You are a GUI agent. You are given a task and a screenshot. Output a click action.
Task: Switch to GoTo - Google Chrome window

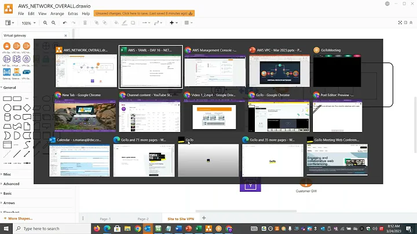[279, 116]
